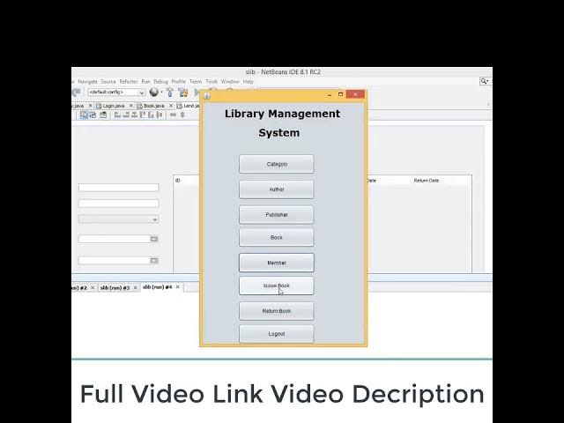Click the globe browser icon in the NetBeans toolbar
Screen dimensions: 564x423
pyautogui.click(x=154, y=93)
